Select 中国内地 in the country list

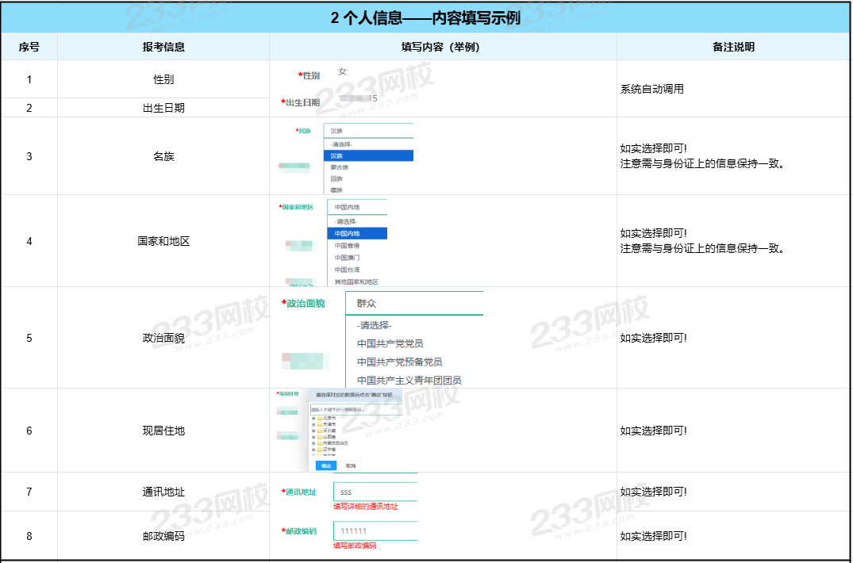[x=357, y=234]
